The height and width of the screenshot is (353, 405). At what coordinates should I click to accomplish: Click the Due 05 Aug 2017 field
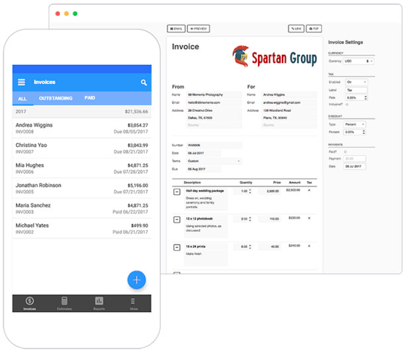204,169
